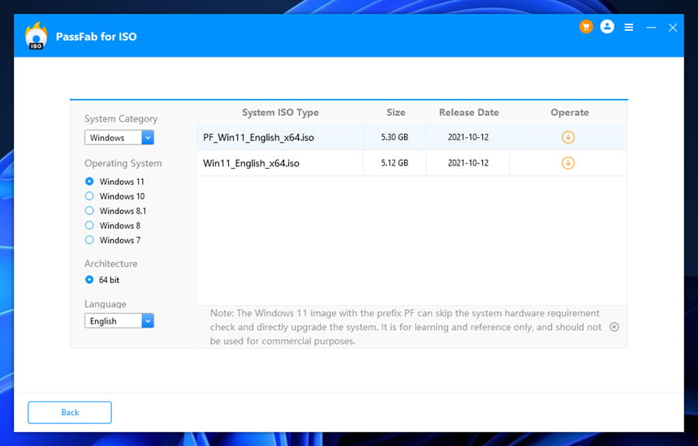Open the hamburger menu in title bar

click(x=628, y=28)
